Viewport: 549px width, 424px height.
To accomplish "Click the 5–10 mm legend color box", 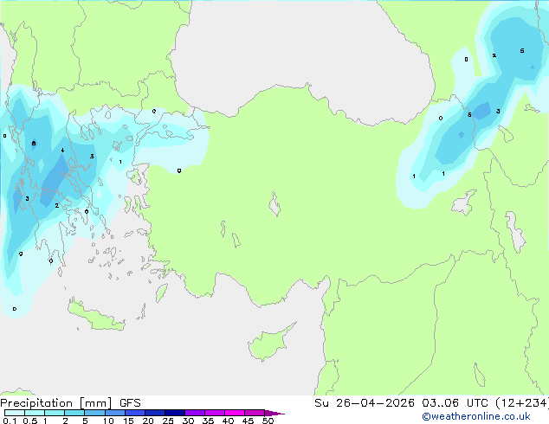I will pos(95,413).
